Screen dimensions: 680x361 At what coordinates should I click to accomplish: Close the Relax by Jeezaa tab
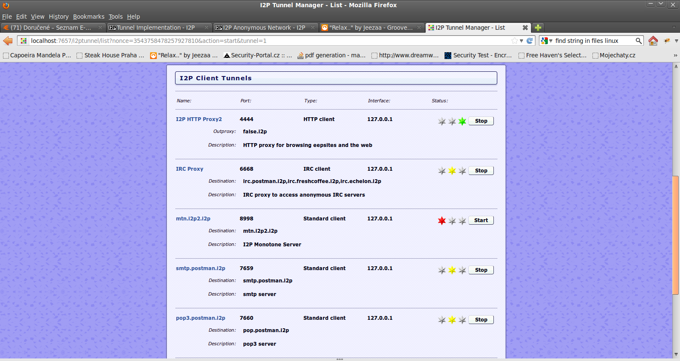pyautogui.click(x=419, y=28)
